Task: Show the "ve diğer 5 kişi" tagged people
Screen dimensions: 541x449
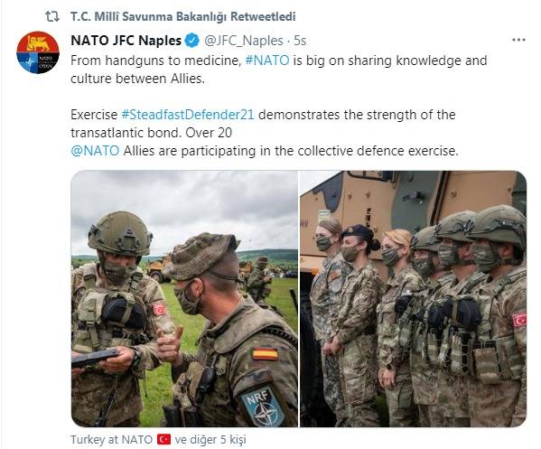Action: coord(210,439)
